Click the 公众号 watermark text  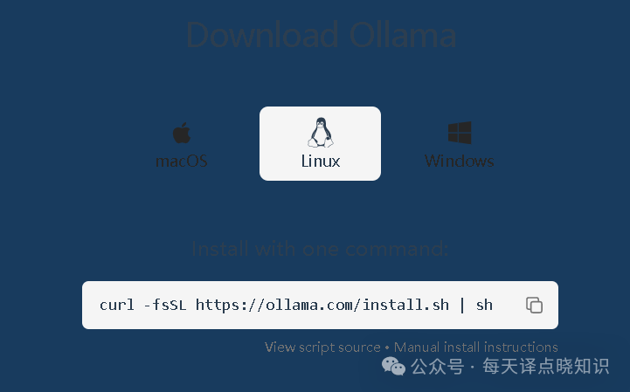[437, 367]
